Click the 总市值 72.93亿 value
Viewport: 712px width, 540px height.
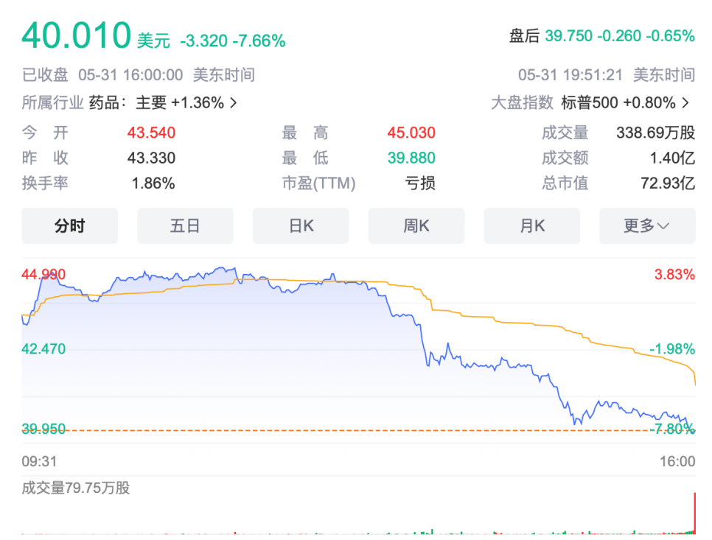point(668,183)
